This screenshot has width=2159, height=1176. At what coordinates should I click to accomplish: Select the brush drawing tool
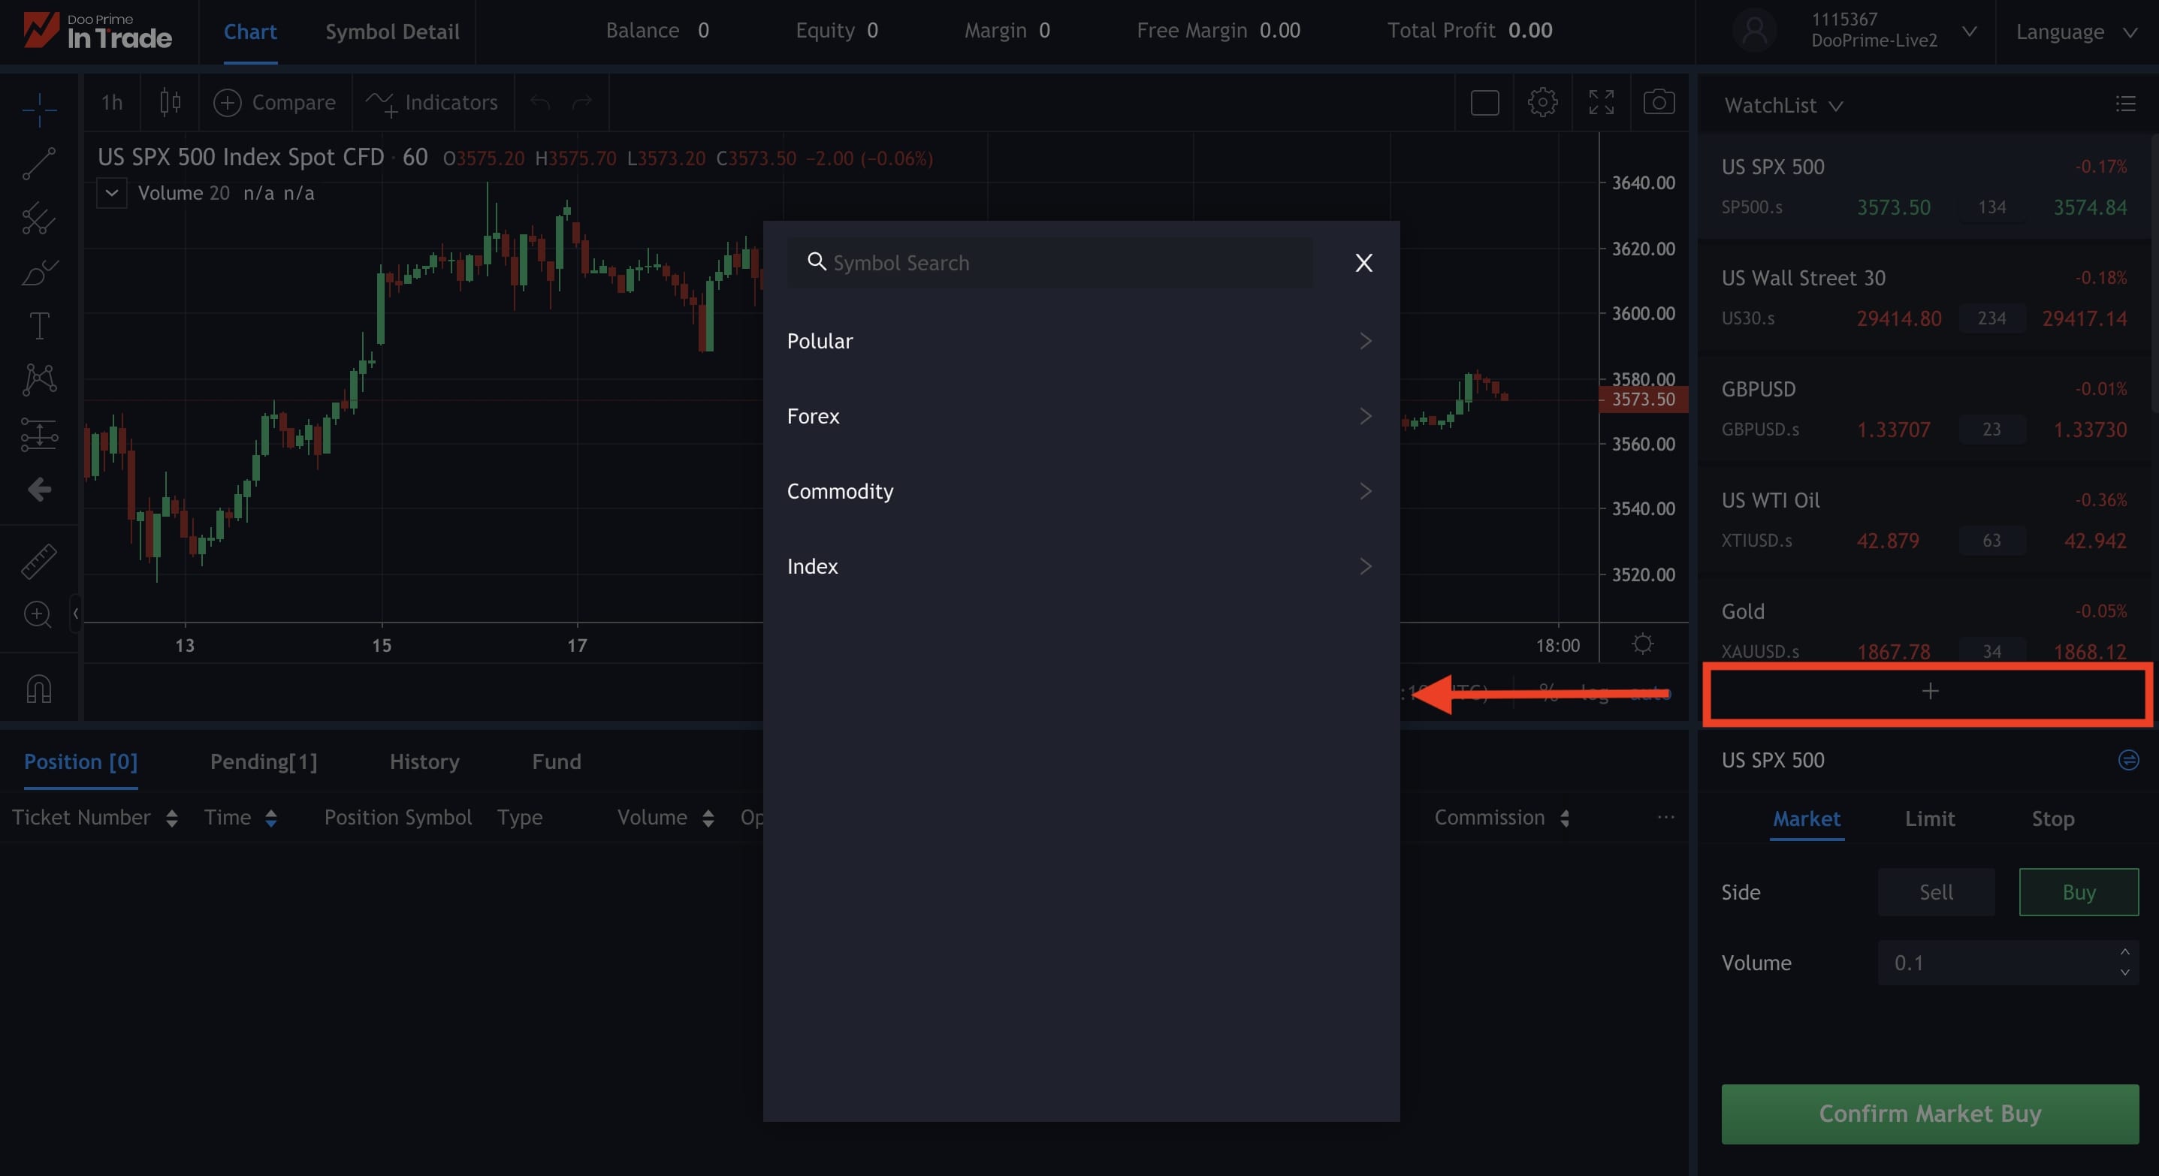tap(38, 272)
